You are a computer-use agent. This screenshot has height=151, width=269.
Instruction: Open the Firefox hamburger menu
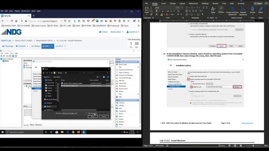click(139, 21)
